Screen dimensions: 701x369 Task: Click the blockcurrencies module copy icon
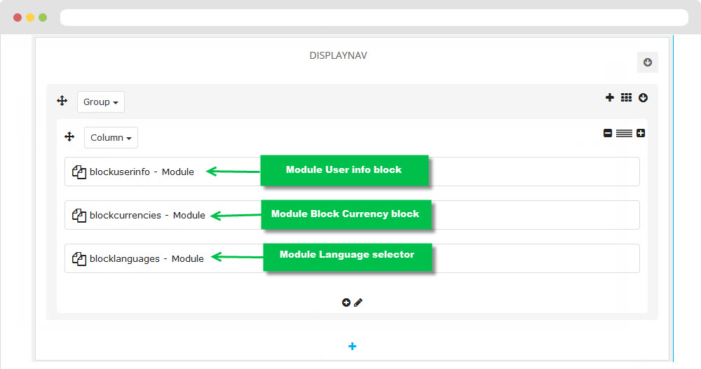click(x=79, y=216)
